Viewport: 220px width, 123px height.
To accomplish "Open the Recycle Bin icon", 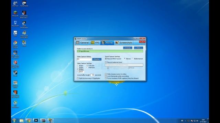I will click(15, 24).
